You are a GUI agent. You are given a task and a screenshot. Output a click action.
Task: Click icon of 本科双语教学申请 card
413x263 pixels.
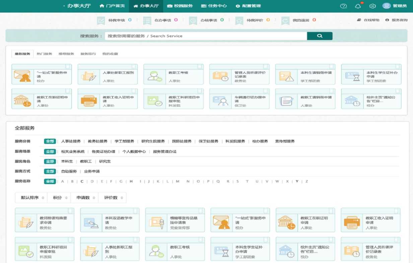tap(91, 223)
